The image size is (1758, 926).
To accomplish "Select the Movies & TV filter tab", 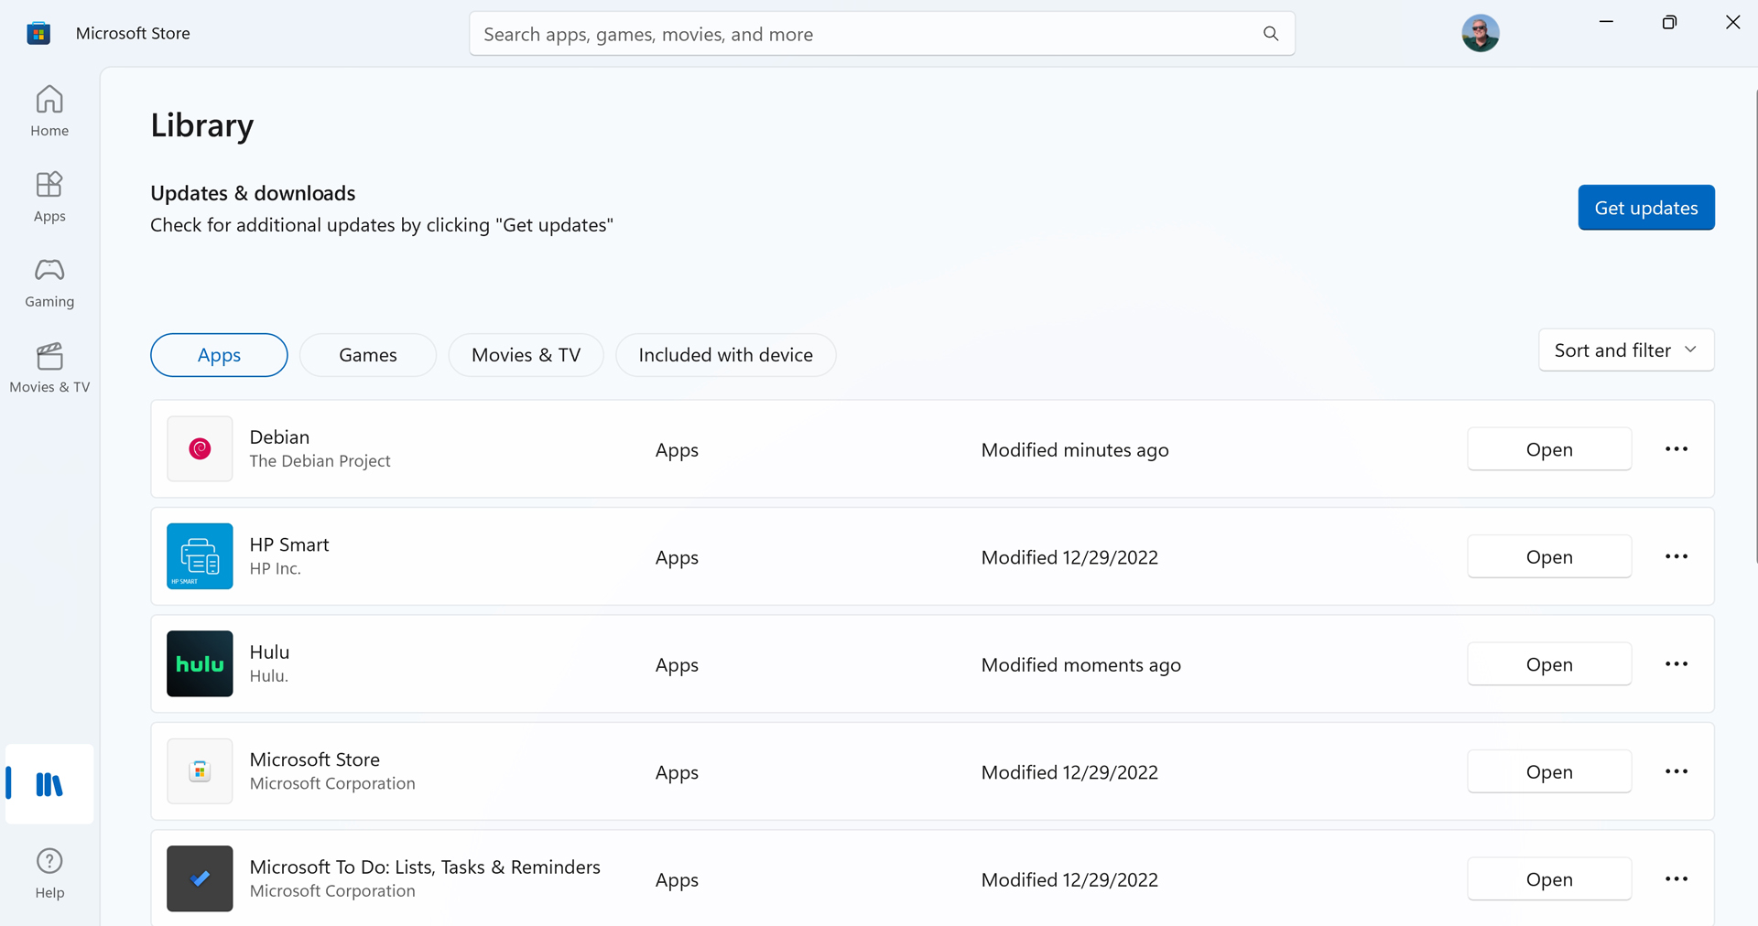I will [x=526, y=355].
